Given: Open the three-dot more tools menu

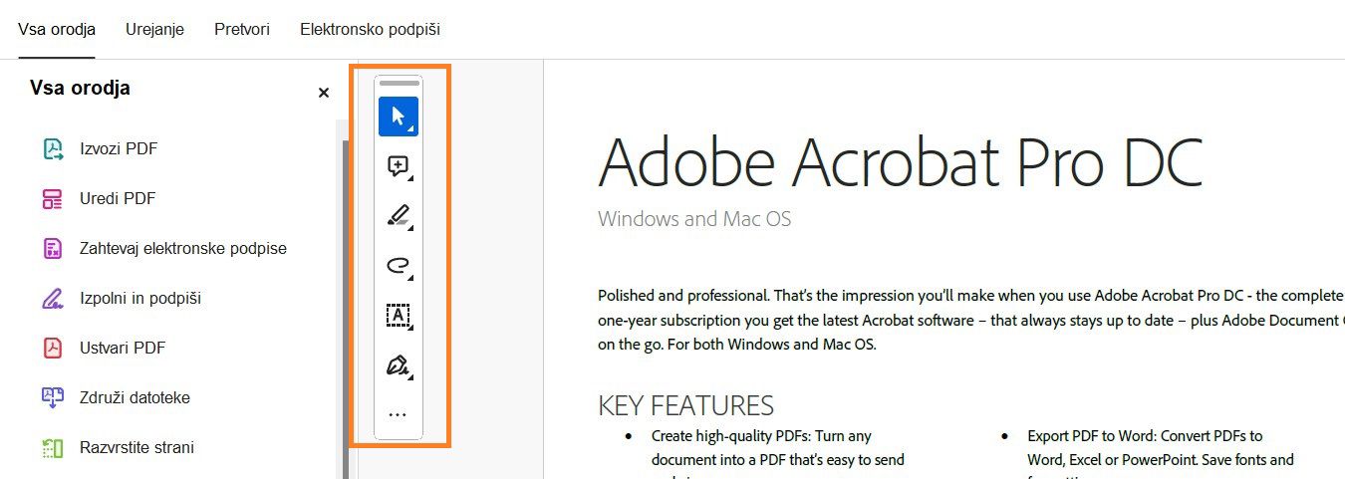Looking at the screenshot, I should tap(398, 414).
